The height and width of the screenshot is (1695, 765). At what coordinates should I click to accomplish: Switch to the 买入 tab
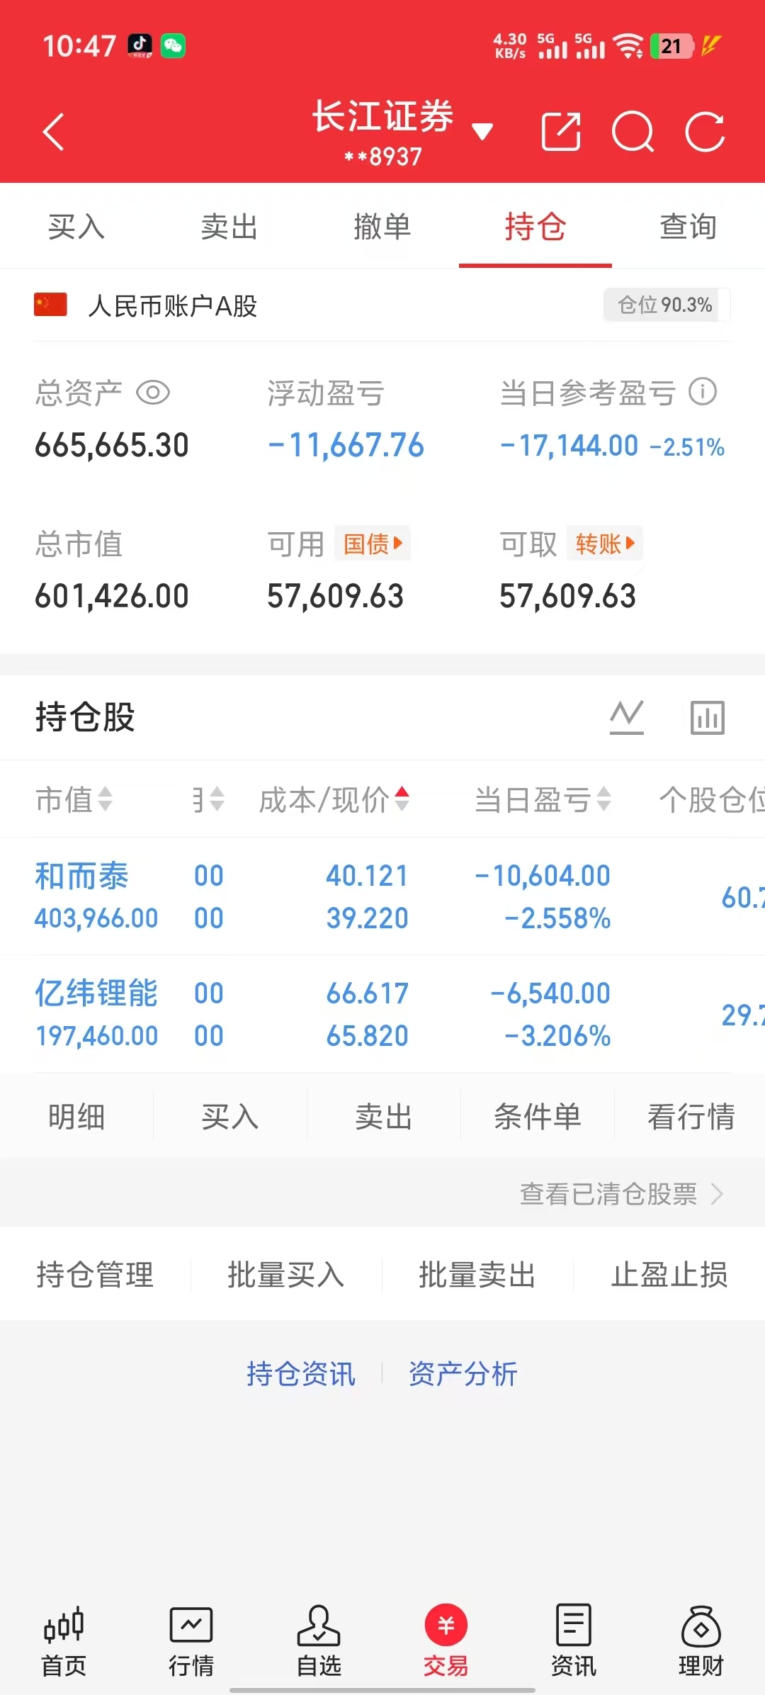tap(76, 227)
